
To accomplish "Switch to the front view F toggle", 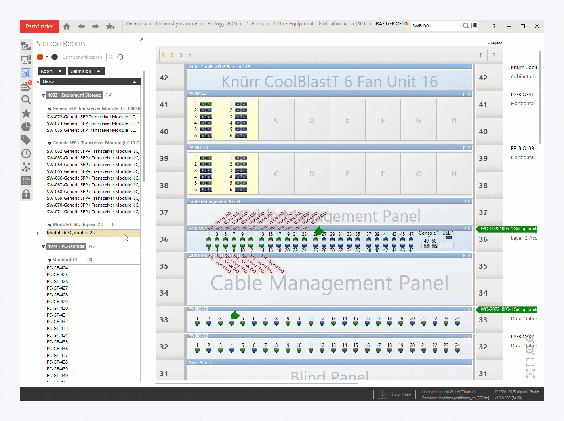I will pyautogui.click(x=481, y=55).
